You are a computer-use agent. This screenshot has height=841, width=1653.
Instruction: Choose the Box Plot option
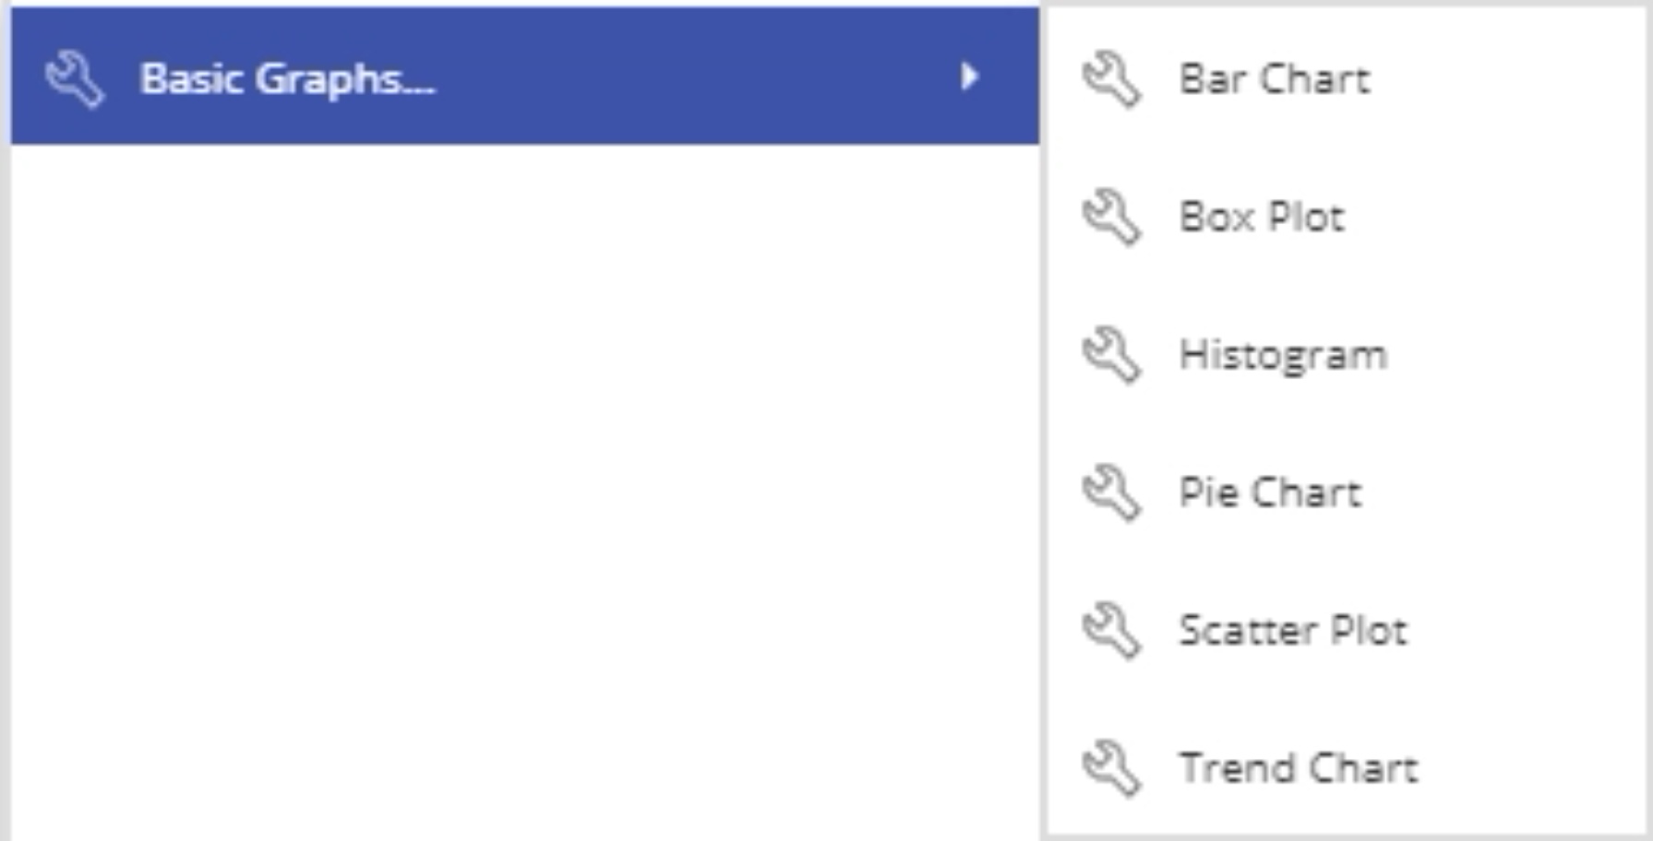pos(1346,217)
